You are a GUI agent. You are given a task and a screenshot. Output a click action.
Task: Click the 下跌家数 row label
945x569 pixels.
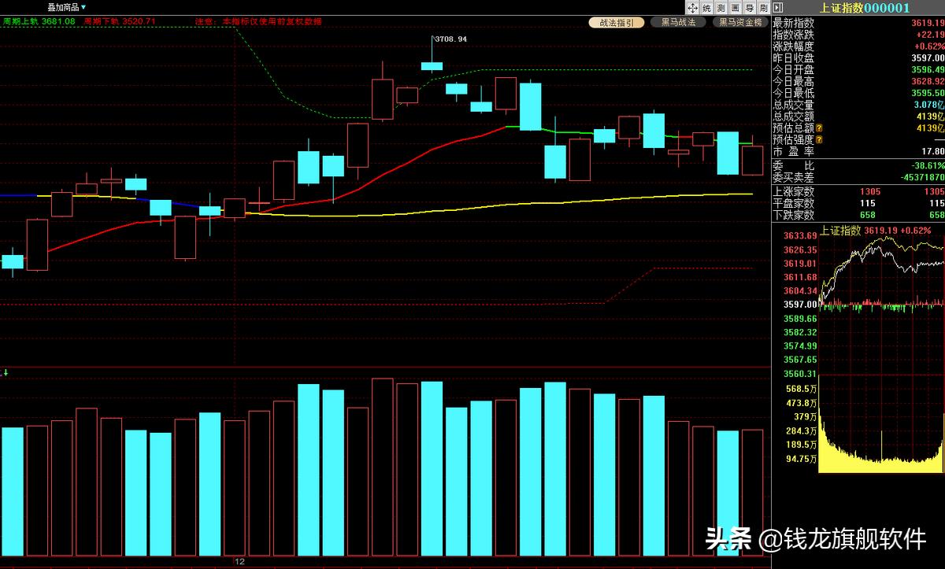(793, 215)
